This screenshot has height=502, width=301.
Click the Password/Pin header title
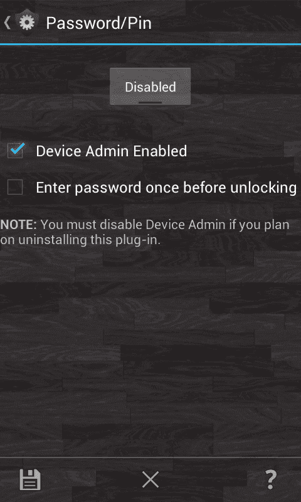tap(98, 23)
